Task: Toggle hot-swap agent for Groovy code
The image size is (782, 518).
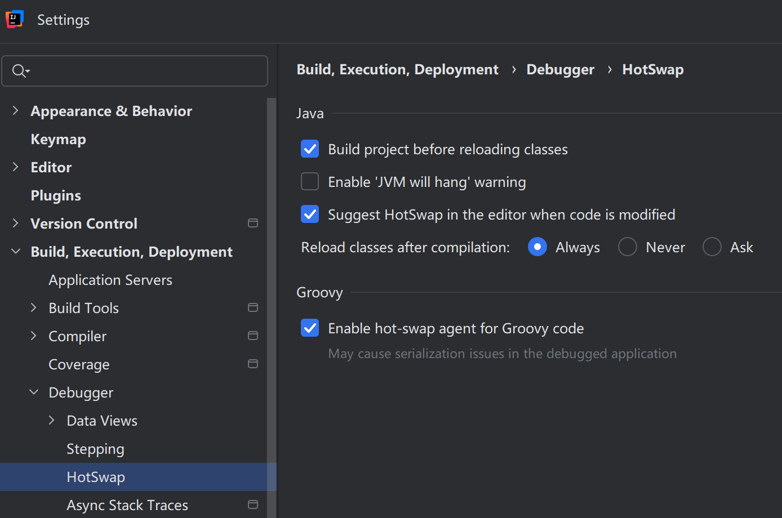Action: pyautogui.click(x=310, y=328)
